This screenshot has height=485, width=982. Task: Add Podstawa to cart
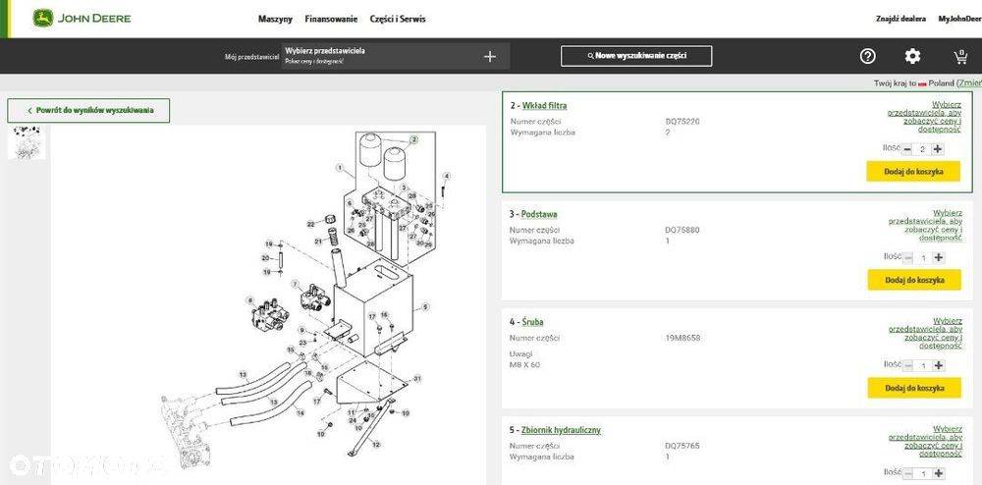coord(914,280)
